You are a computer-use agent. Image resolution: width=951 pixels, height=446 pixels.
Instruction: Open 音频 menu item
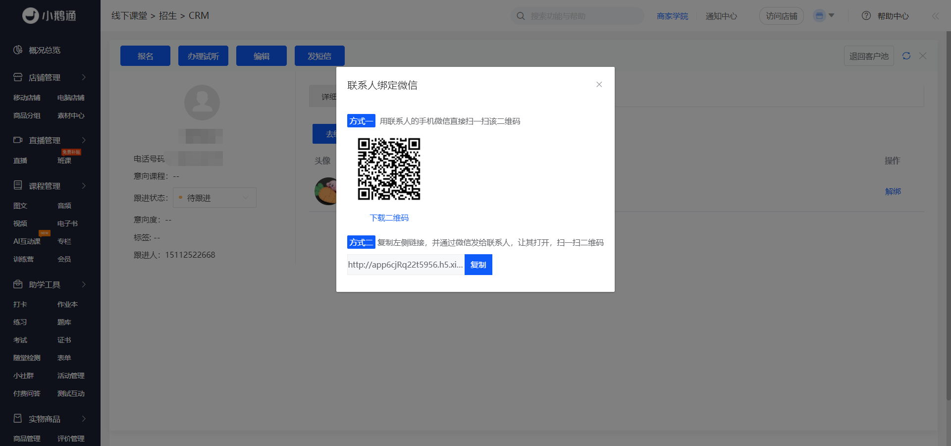[x=64, y=206]
